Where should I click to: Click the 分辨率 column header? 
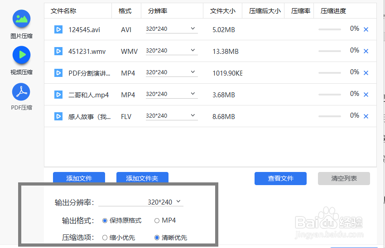click(158, 11)
